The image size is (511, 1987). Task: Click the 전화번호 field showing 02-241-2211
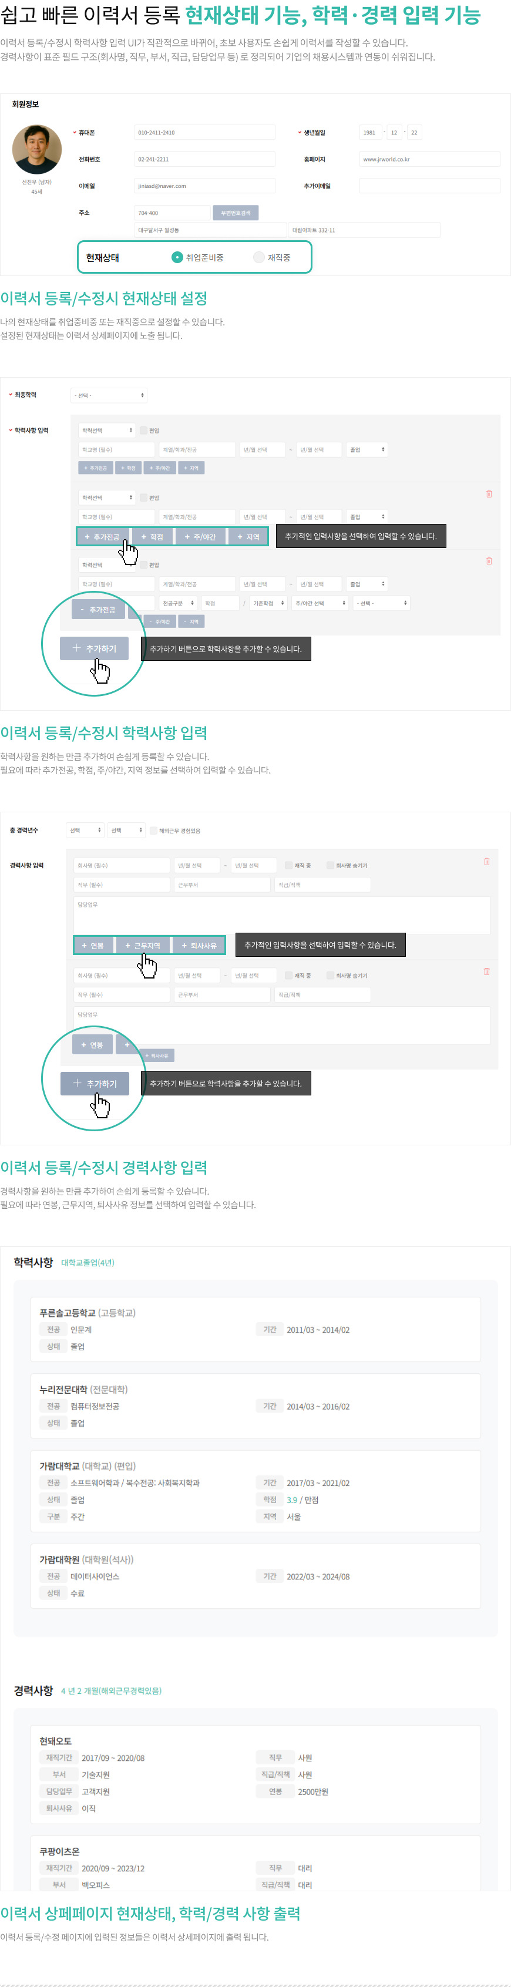coord(204,160)
